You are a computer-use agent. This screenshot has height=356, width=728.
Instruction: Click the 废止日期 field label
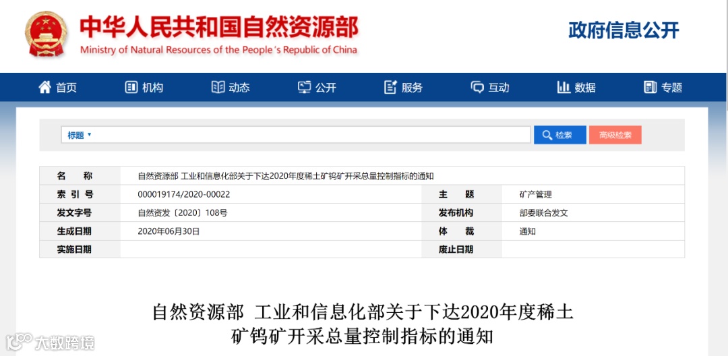456,249
